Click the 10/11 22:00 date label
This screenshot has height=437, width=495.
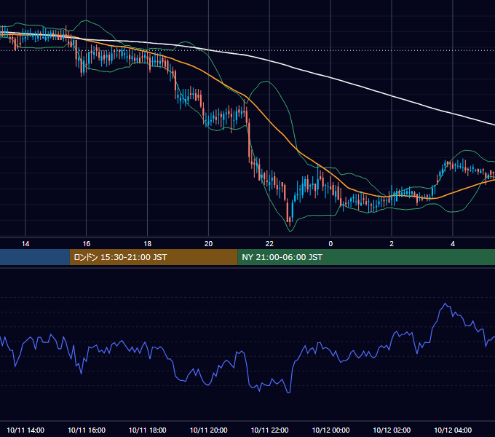click(269, 430)
